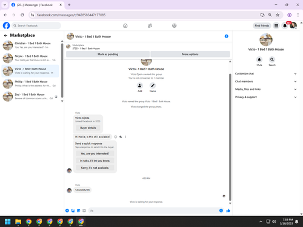The image size is (303, 227).
Task: React to the 'is this still available' message
Action: (x=116, y=137)
